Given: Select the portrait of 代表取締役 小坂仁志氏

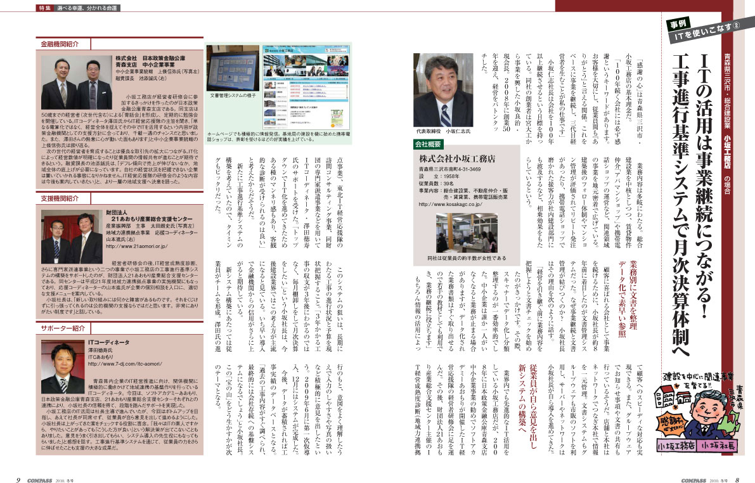Looking at the screenshot, I should point(443,90).
